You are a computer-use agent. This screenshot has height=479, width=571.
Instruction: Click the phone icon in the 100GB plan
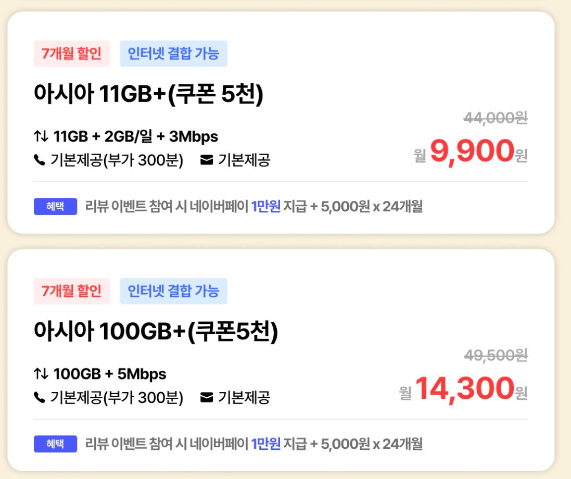(39, 398)
